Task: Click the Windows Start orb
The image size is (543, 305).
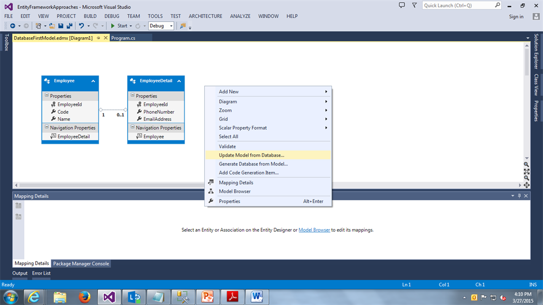Action: pos(11,298)
